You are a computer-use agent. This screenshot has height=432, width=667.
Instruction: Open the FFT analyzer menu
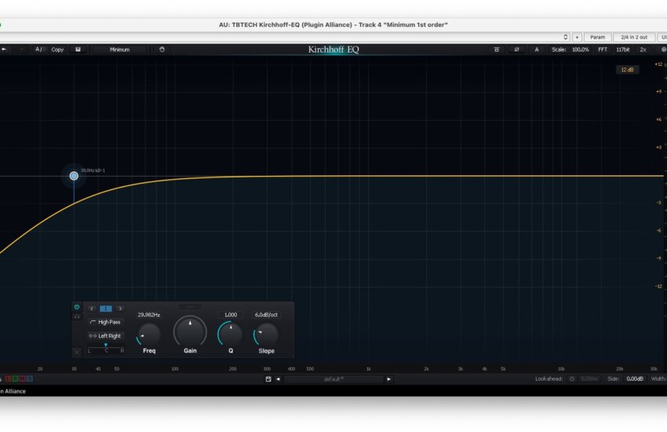603,49
